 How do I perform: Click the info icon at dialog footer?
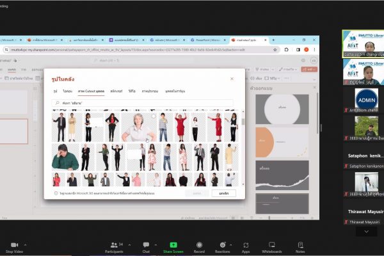(56, 193)
